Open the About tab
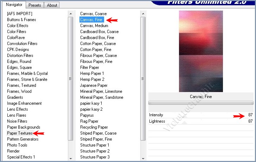This screenshot has width=256, height=162. [x=52, y=5]
